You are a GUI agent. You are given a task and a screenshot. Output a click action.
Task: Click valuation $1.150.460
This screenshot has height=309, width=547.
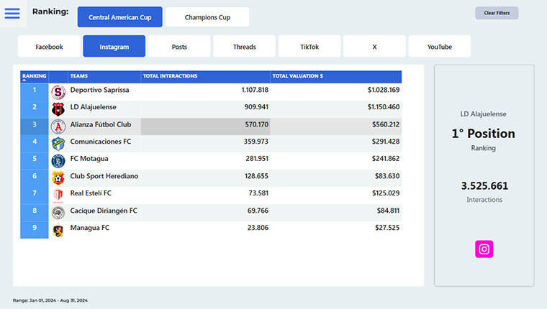point(384,107)
